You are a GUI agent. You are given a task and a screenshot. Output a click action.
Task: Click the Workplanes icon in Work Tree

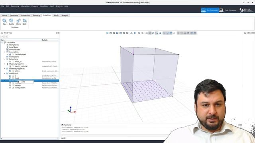click(x=8, y=45)
